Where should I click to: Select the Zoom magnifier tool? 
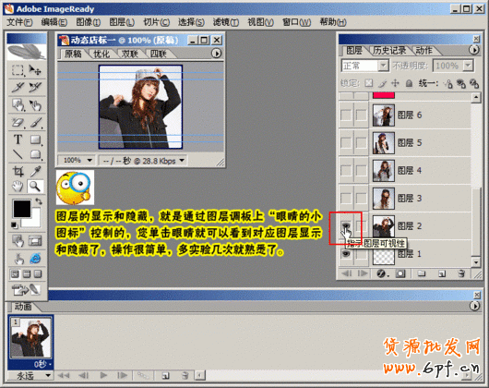(x=35, y=187)
